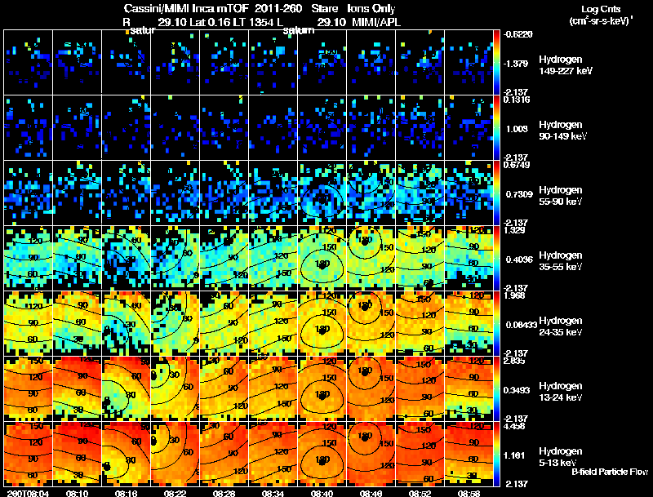Click the '08:34' time axis label
Image resolution: width=653 pixels, height=497 pixels.
click(x=273, y=493)
